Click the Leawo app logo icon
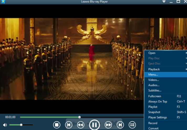Image resolution: width=187 pixels, height=130 pixels. 3,2
